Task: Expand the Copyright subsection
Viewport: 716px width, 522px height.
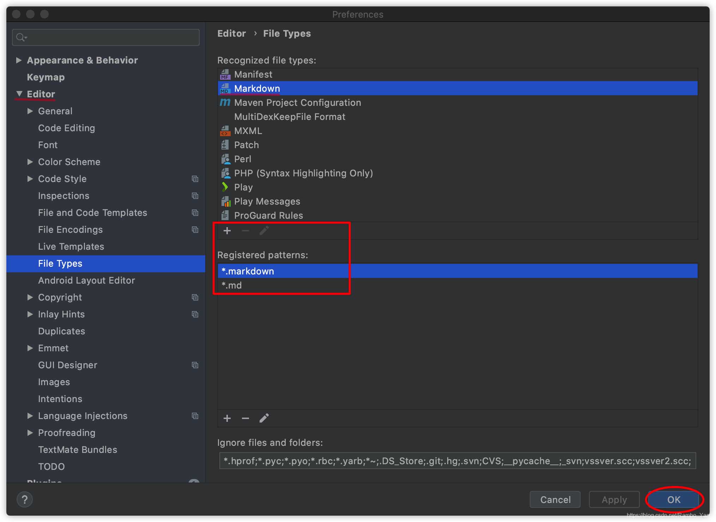Action: click(x=30, y=297)
